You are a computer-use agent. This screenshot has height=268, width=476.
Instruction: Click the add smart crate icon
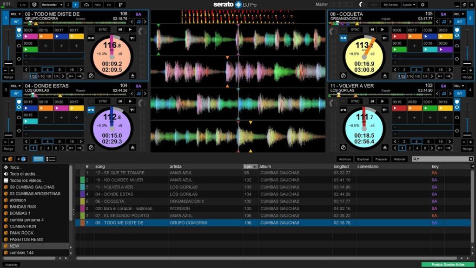pyautogui.click(x=21, y=159)
